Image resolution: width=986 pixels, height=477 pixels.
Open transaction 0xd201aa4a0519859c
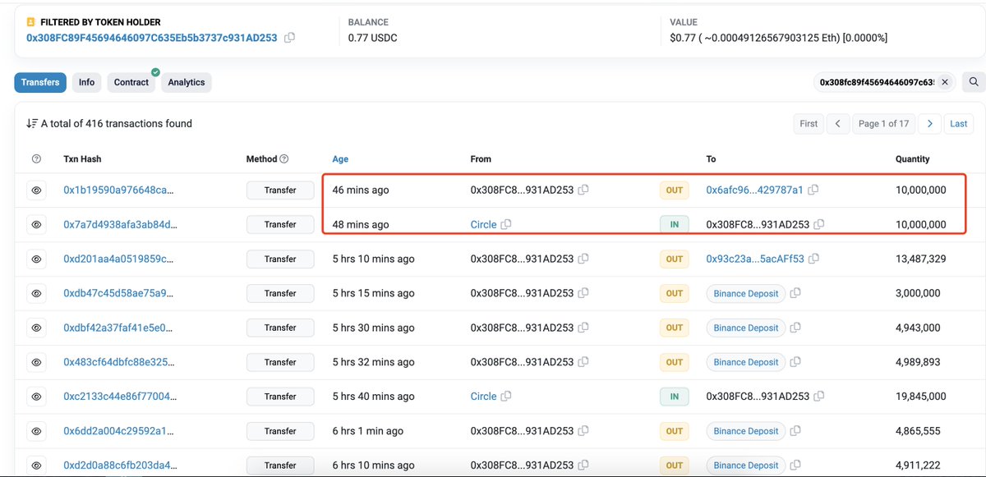(118, 259)
